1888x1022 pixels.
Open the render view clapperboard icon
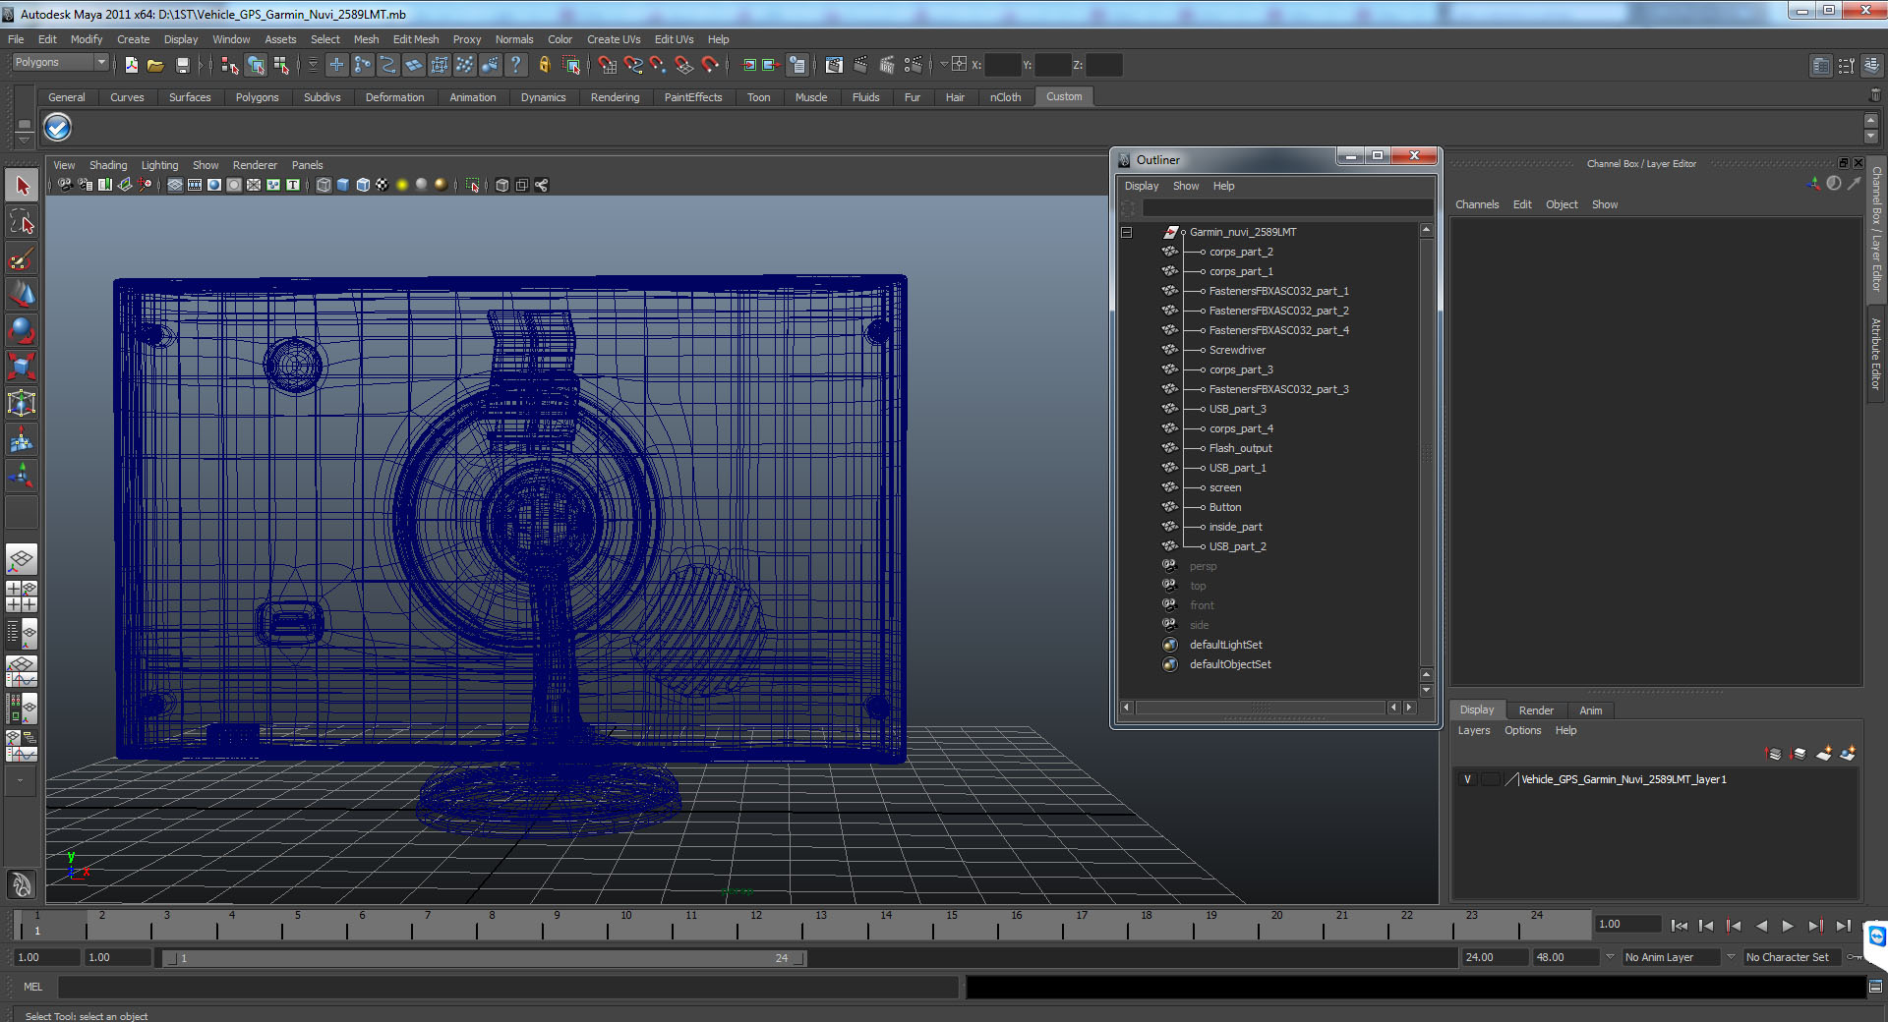(x=834, y=65)
